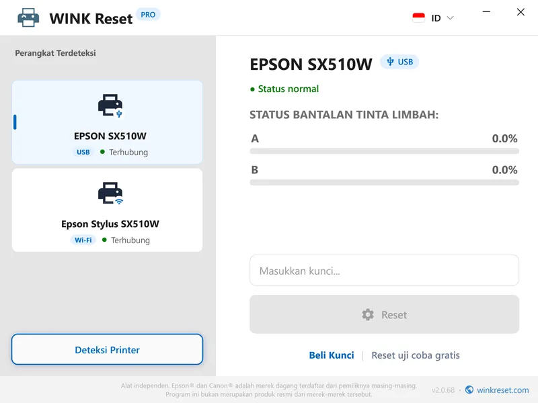
Task: Click the 0.0% value for pad B
Action: [x=504, y=170]
